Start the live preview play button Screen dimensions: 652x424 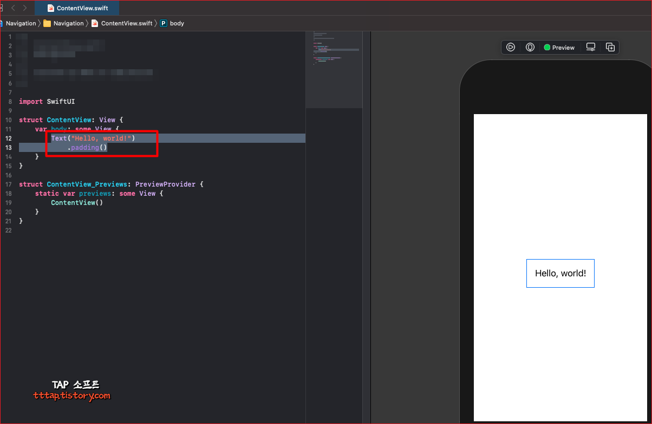click(510, 47)
